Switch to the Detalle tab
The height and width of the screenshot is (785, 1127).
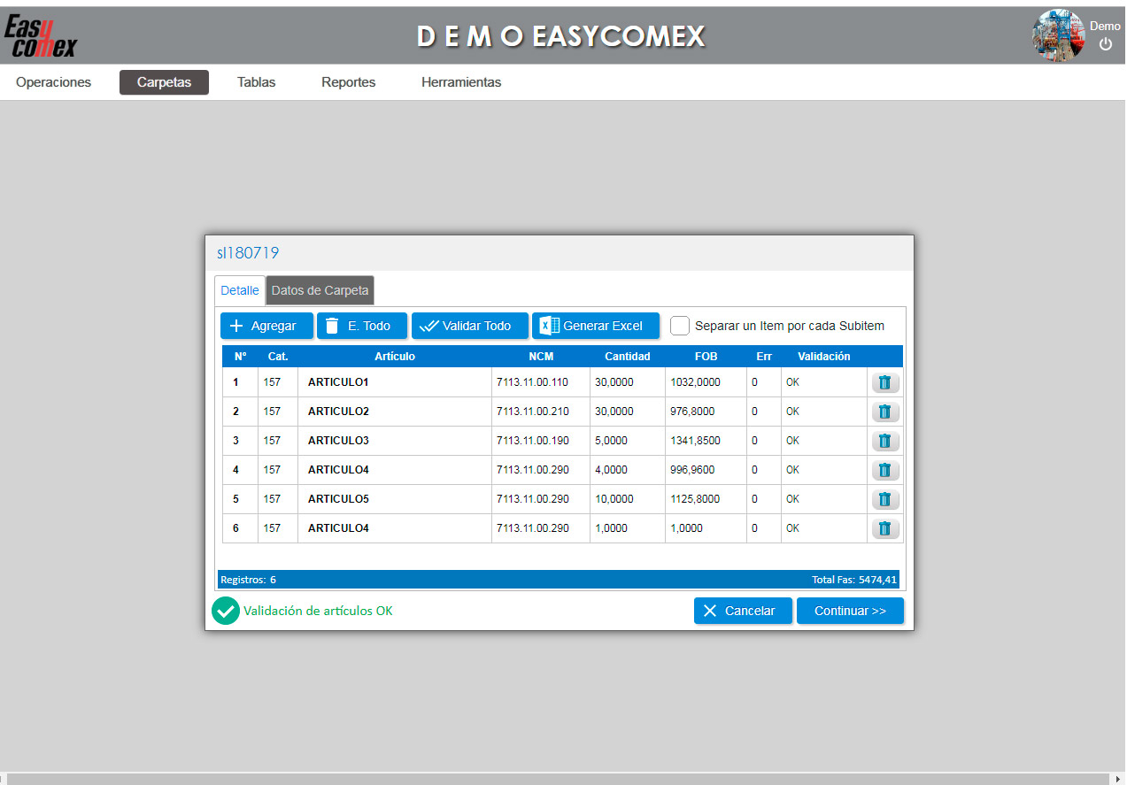(240, 290)
